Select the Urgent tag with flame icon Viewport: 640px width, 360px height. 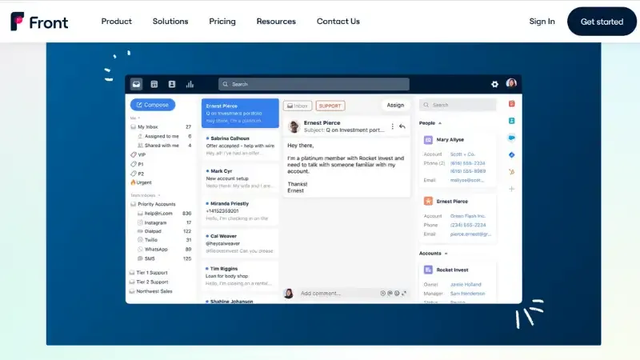click(141, 182)
